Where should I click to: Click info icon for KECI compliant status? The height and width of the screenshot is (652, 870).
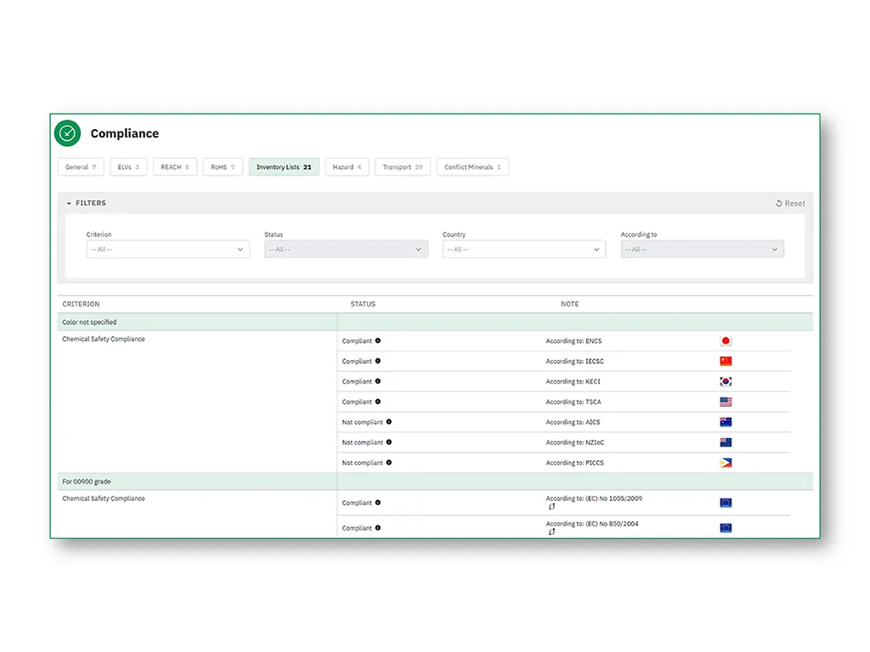coord(378,381)
